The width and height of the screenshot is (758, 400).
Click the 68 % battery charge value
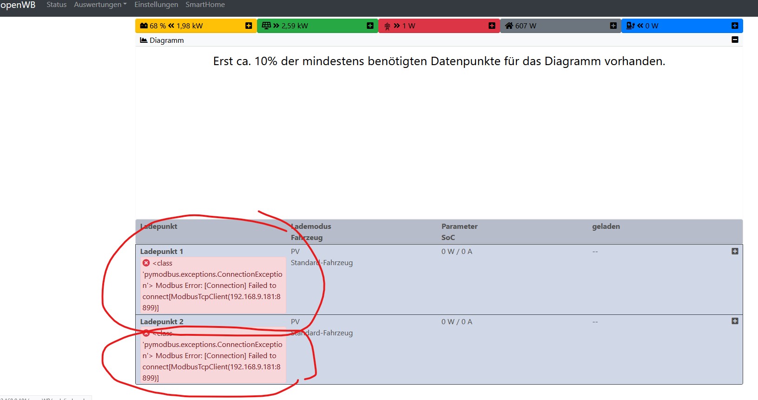point(158,26)
